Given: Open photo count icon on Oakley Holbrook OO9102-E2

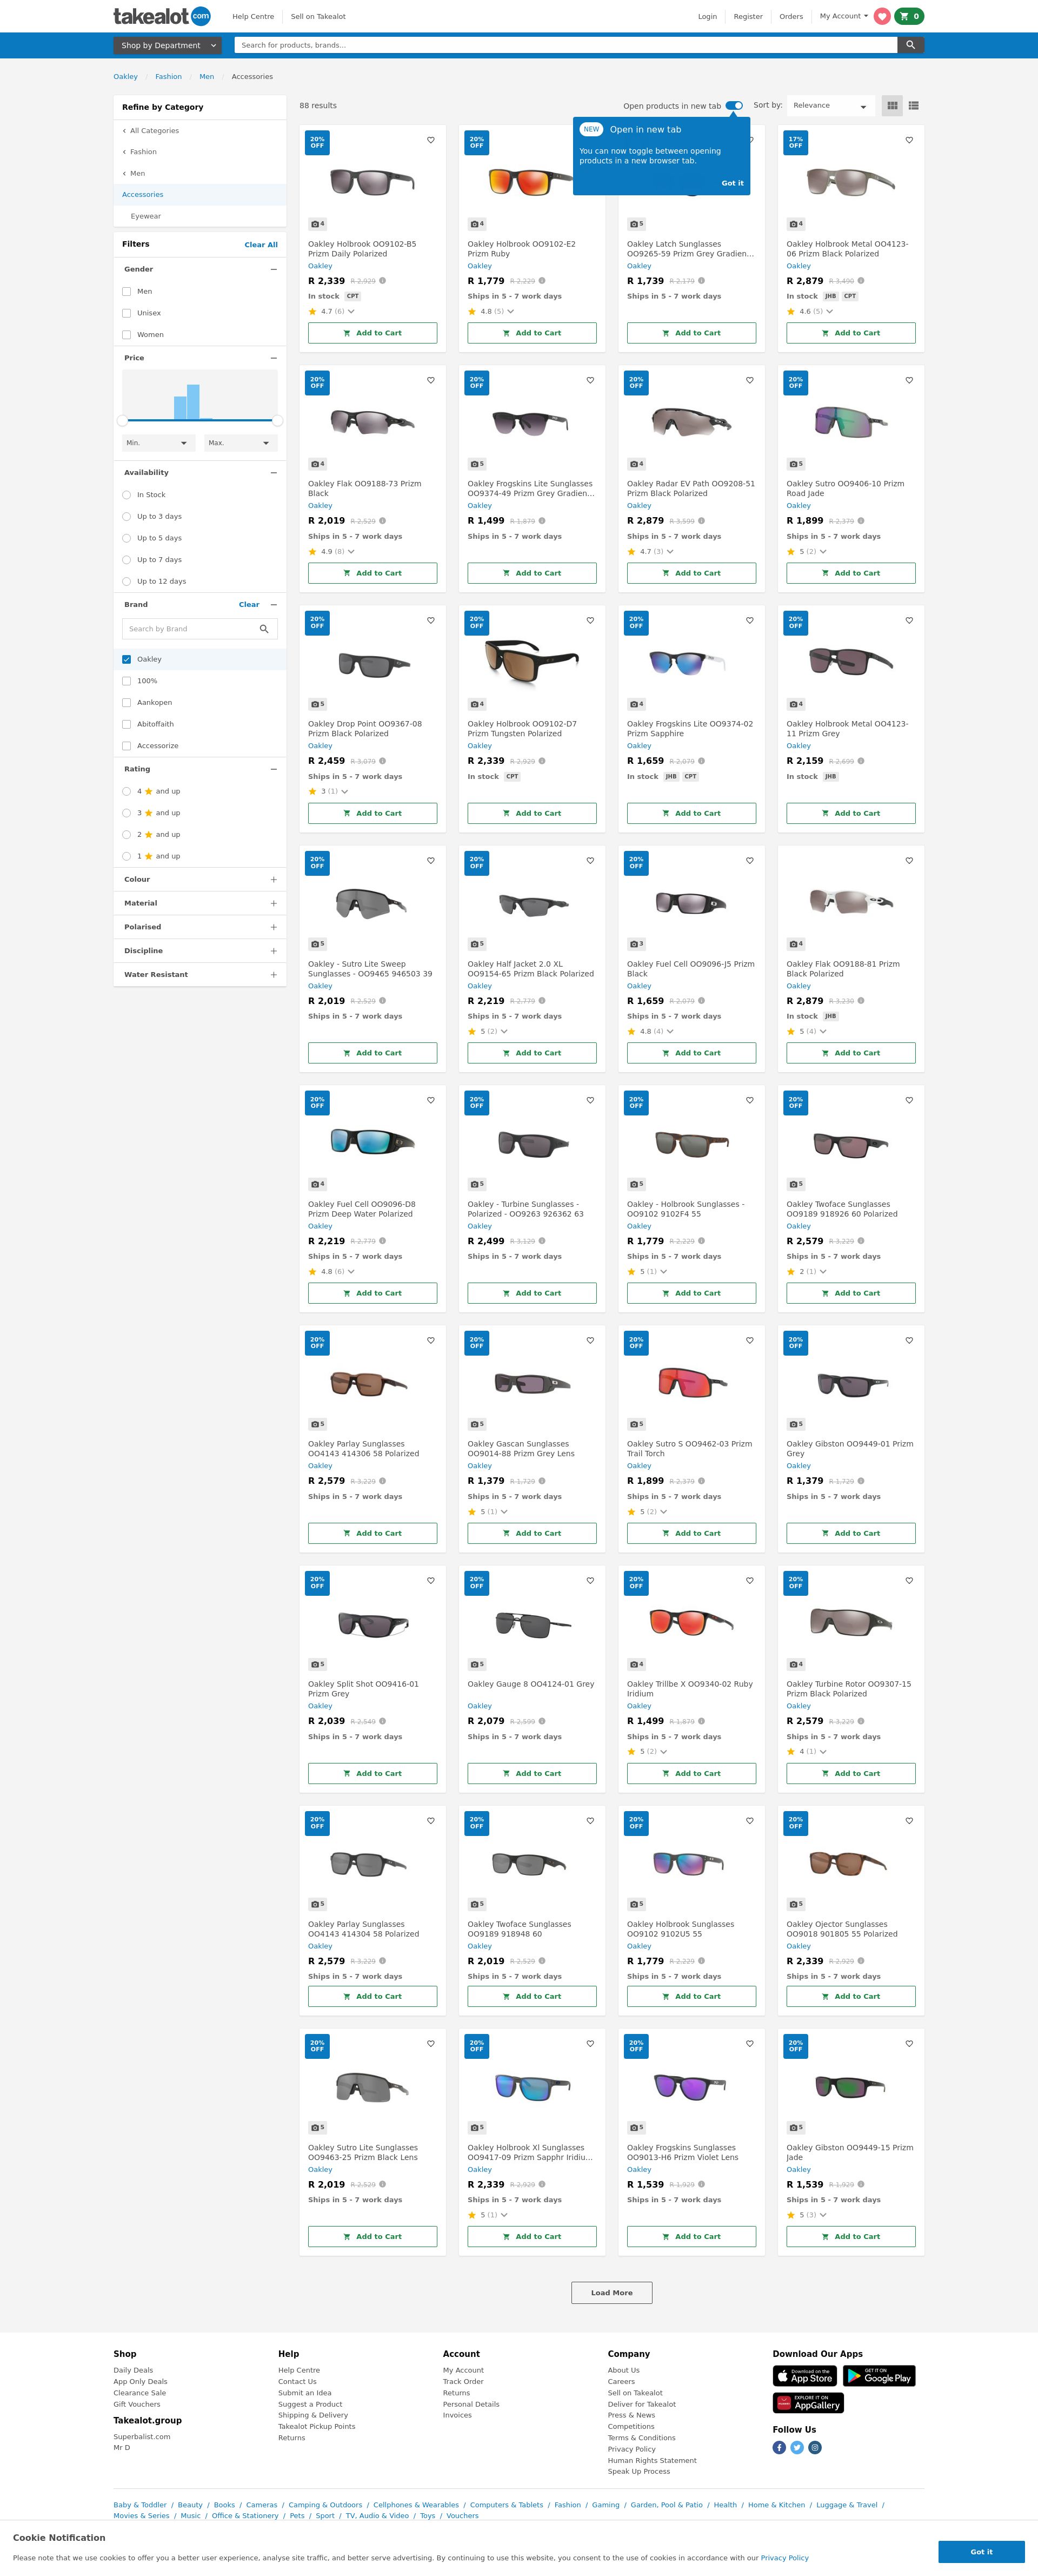Looking at the screenshot, I should coord(476,224).
